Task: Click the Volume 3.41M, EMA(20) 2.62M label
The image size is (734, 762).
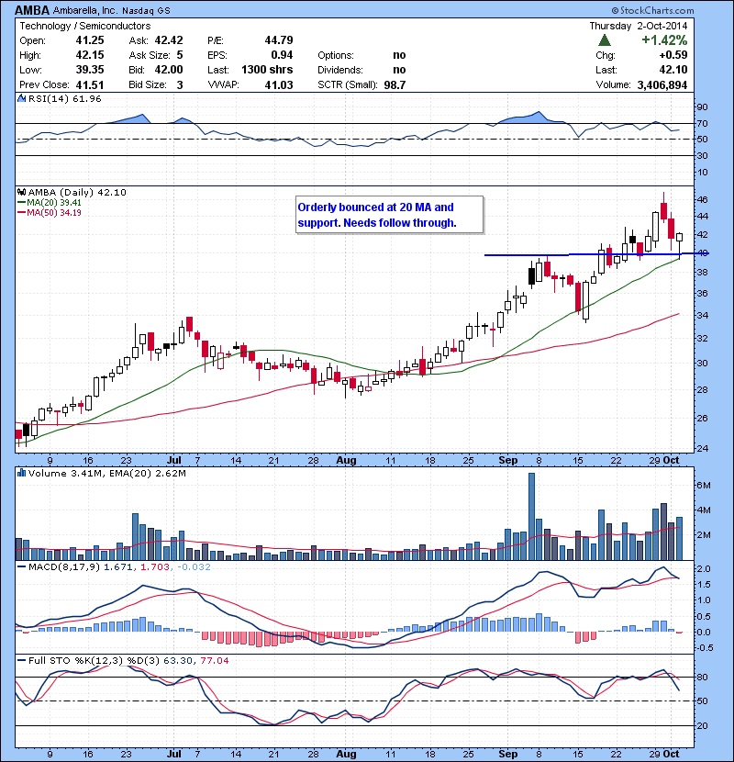Action: coord(106,474)
